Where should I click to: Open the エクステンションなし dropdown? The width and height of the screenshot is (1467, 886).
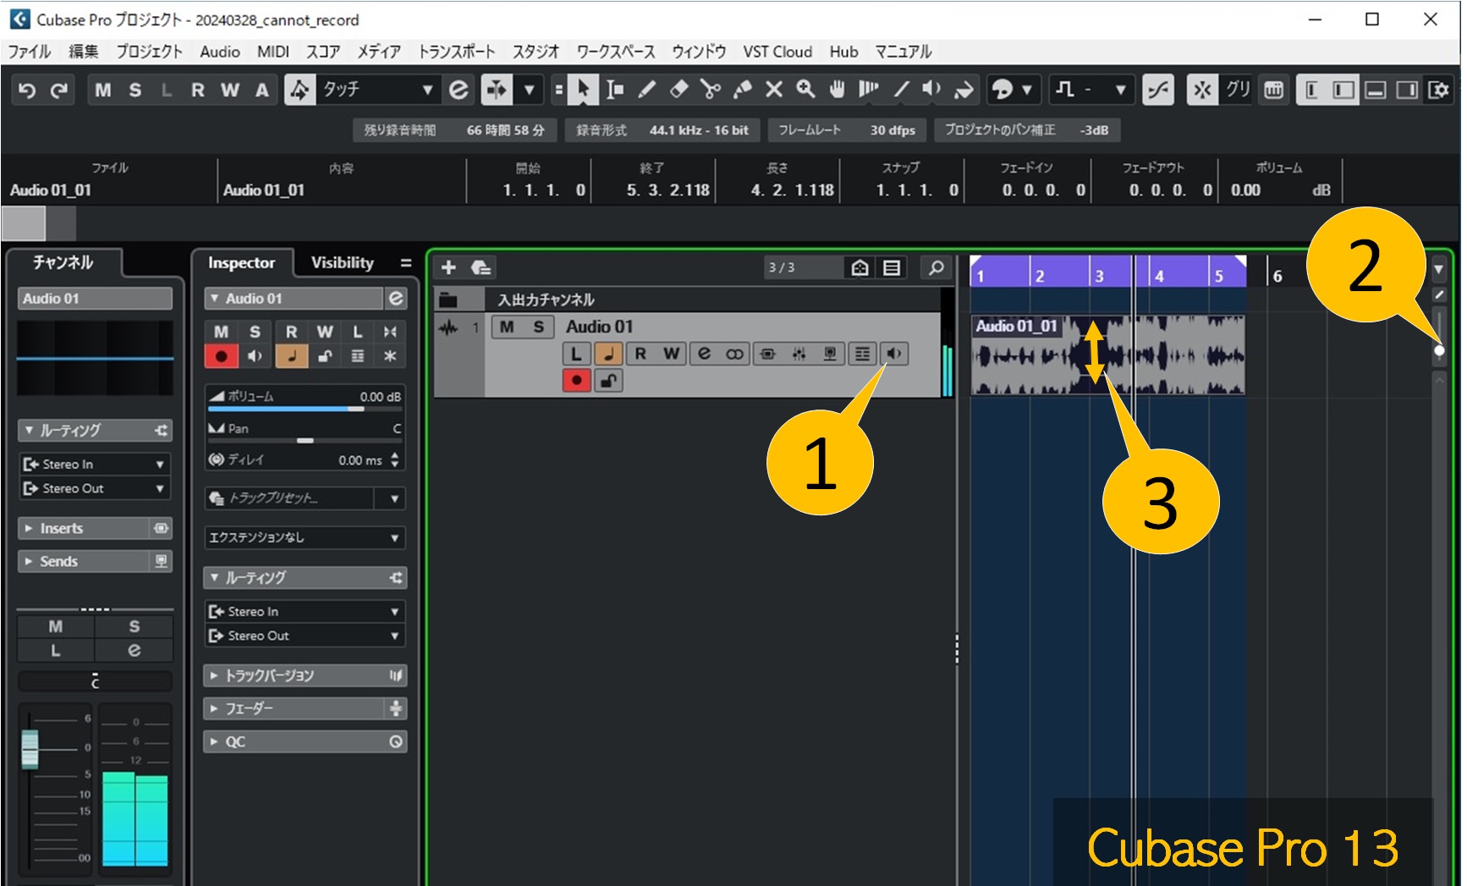[x=305, y=537]
